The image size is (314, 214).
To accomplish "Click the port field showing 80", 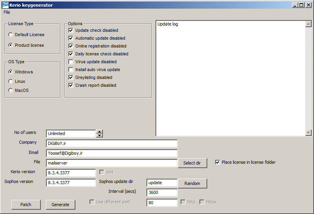I will click(x=162, y=203).
